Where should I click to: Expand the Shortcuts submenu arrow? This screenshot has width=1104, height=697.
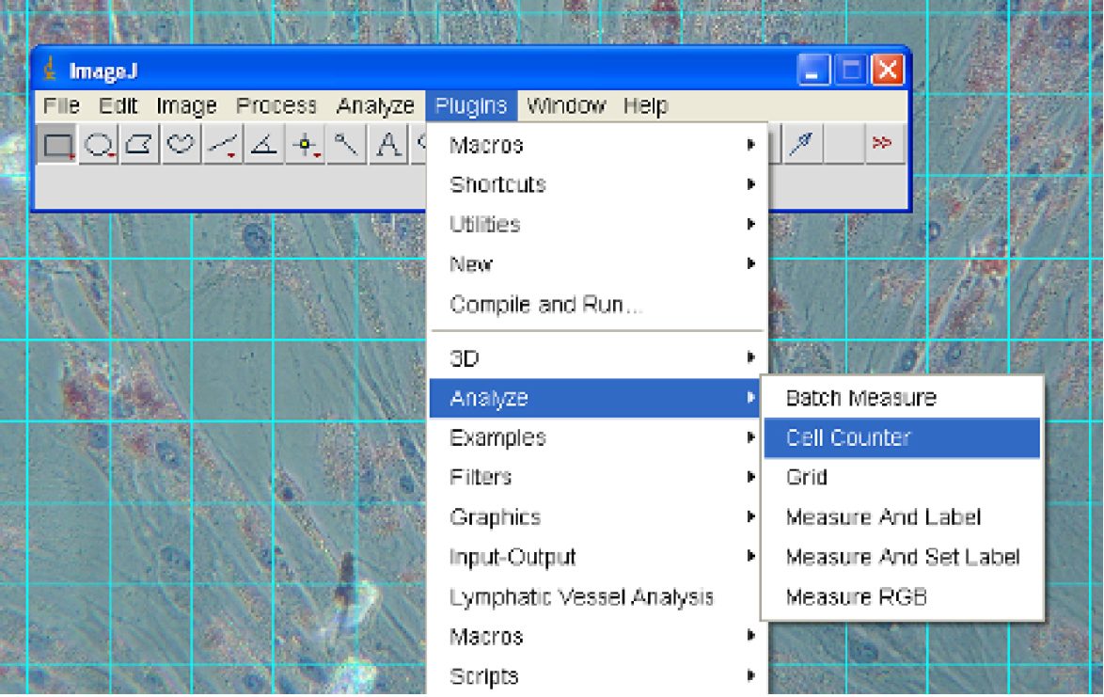(751, 184)
